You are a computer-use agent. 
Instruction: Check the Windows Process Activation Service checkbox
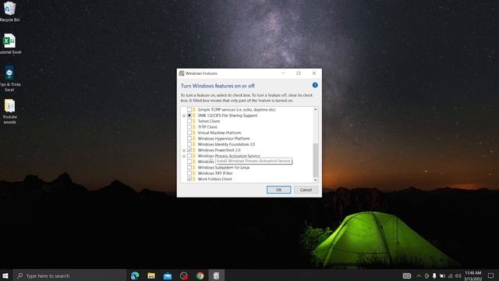(x=189, y=156)
